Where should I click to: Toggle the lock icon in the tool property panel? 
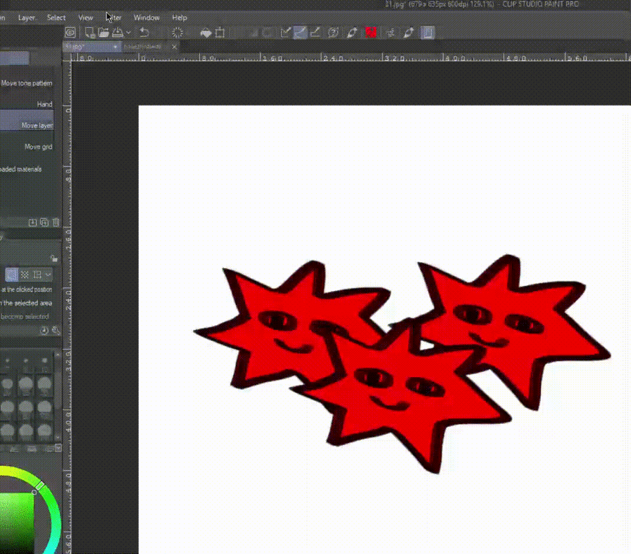tap(55, 259)
